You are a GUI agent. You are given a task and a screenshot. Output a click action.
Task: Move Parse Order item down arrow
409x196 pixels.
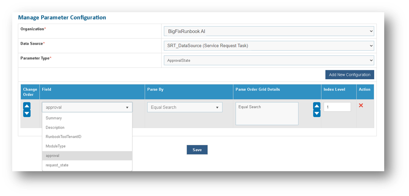pyautogui.click(x=317, y=113)
